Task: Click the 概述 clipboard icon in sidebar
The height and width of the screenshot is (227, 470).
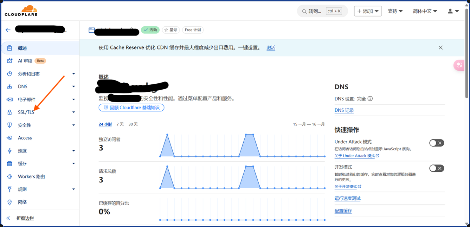Action: coord(10,48)
